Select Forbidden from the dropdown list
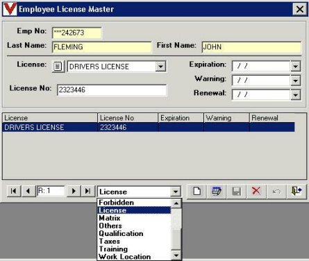This screenshot has width=309, height=261. point(134,203)
